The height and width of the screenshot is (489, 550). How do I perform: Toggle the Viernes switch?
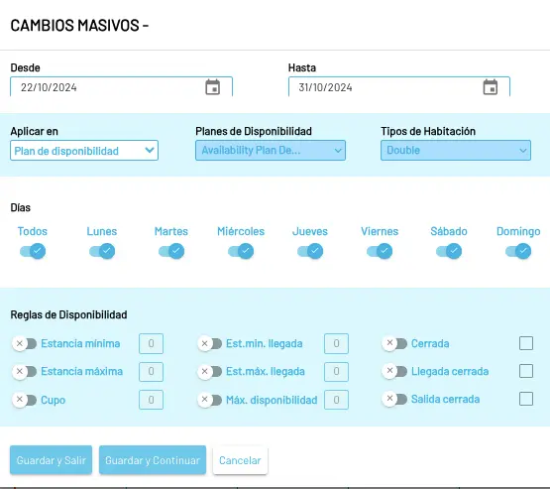click(x=380, y=251)
